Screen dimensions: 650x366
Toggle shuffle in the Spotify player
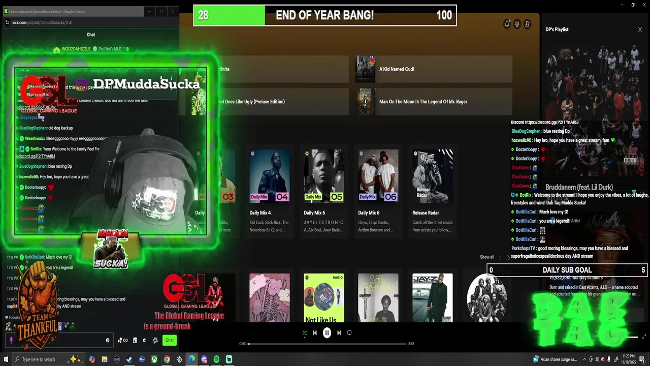[x=304, y=333]
